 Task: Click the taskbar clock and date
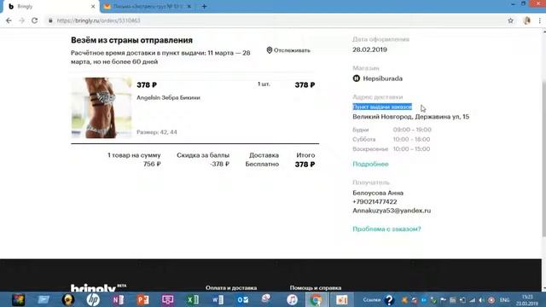527,299
